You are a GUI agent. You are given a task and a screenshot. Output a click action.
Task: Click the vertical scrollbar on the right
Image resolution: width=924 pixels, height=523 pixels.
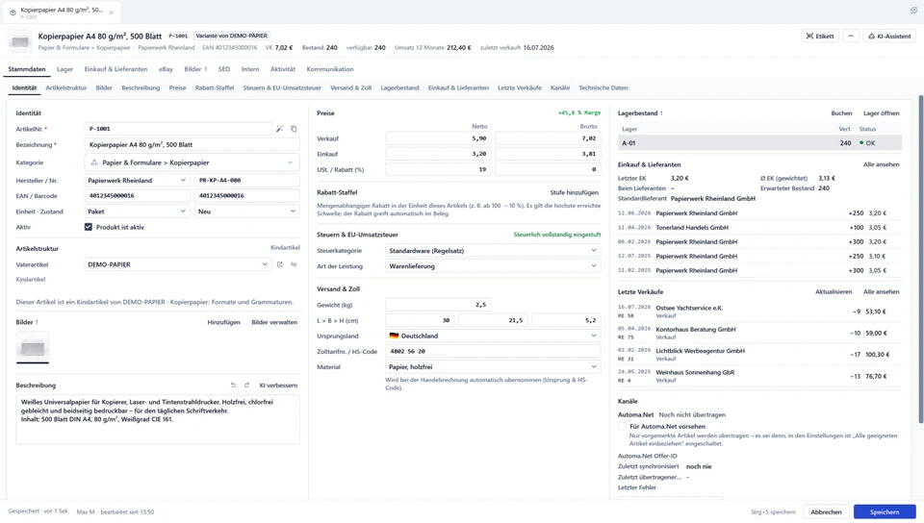pyautogui.click(x=920, y=259)
